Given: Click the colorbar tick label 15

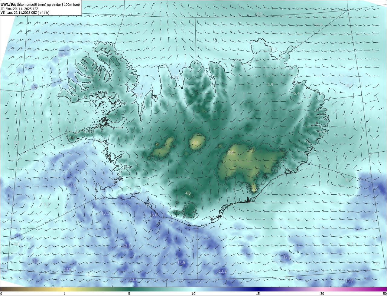Looking at the screenshot, I should click(258, 294).
